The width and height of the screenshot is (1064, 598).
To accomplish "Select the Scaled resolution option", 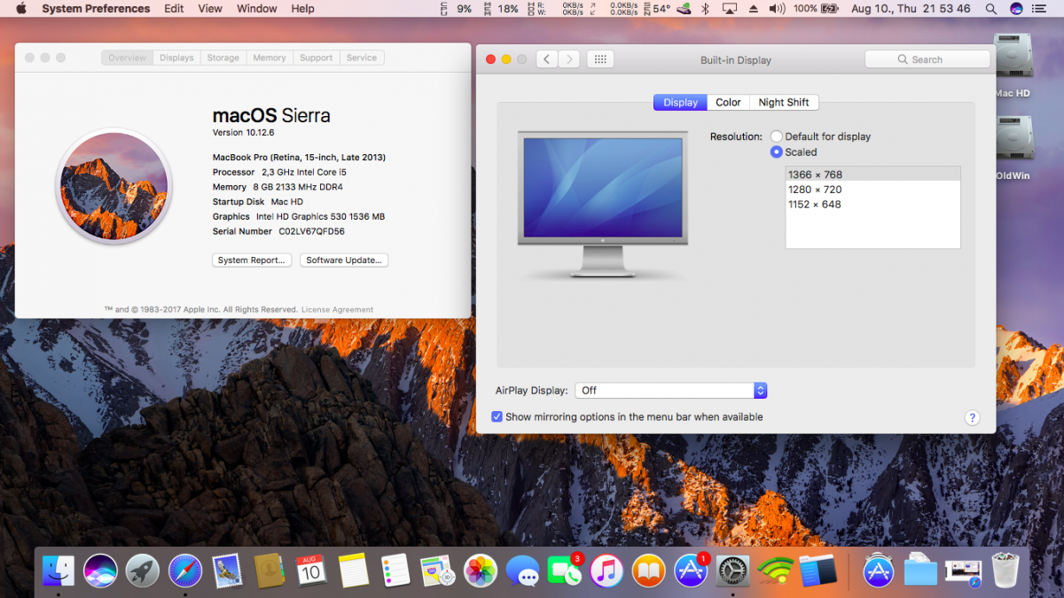I will coord(777,151).
